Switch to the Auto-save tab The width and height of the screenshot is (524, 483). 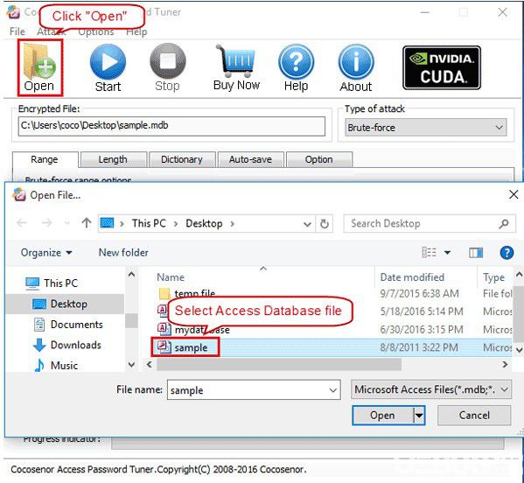[x=250, y=159]
